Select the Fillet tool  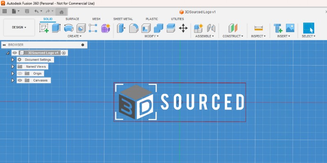(x=134, y=28)
